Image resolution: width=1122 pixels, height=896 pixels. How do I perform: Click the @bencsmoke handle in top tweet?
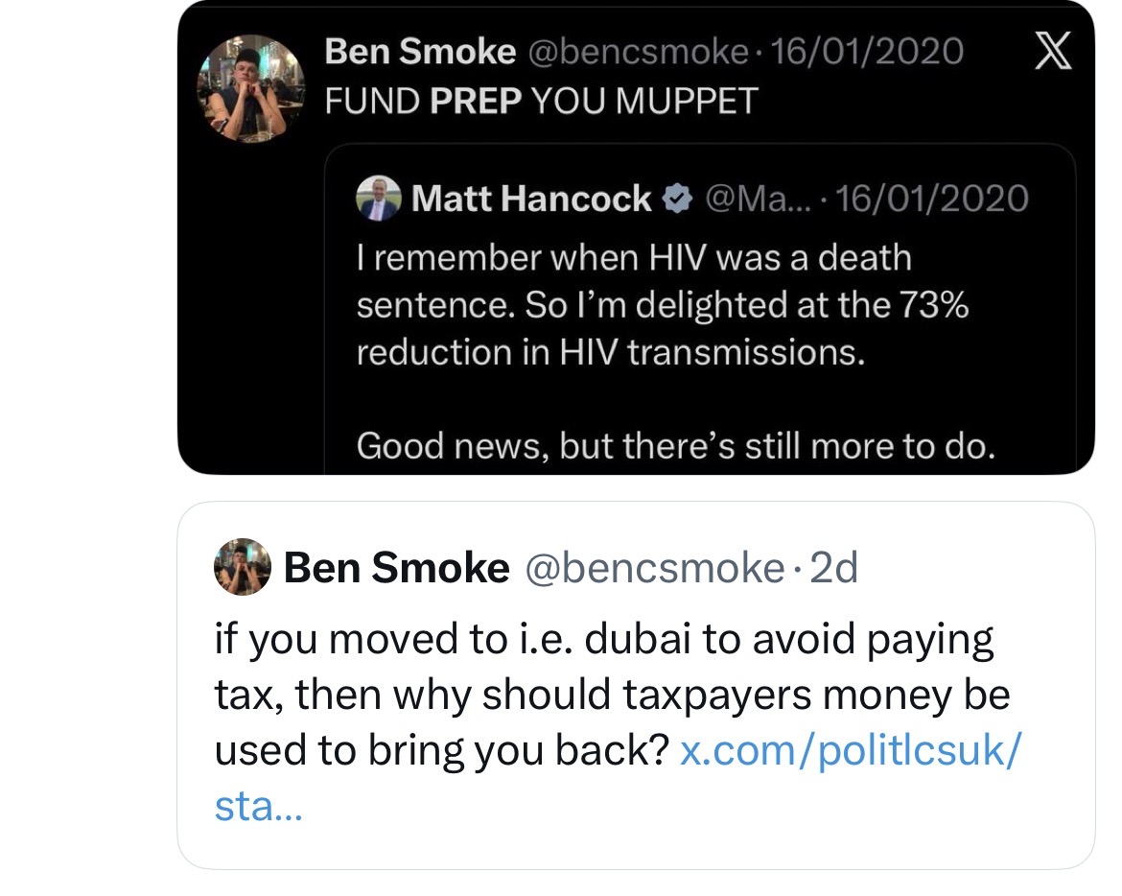[x=639, y=52]
